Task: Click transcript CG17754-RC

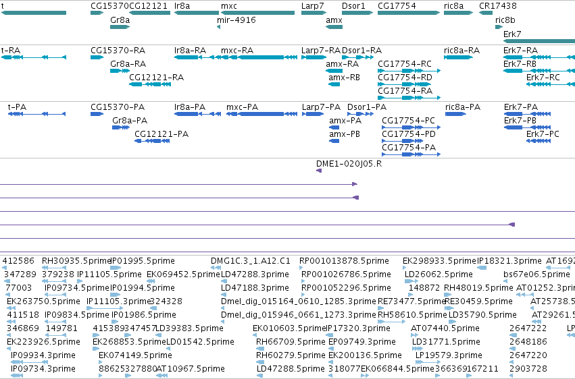Action: point(409,71)
